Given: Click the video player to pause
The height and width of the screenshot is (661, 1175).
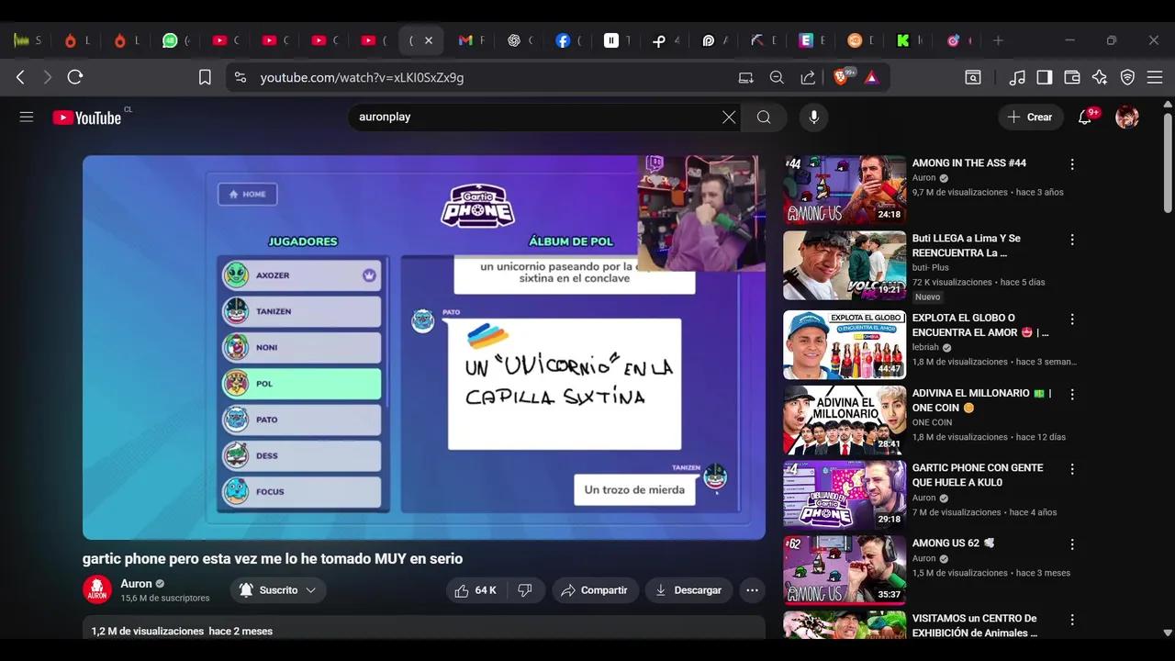Looking at the screenshot, I should tap(424, 347).
